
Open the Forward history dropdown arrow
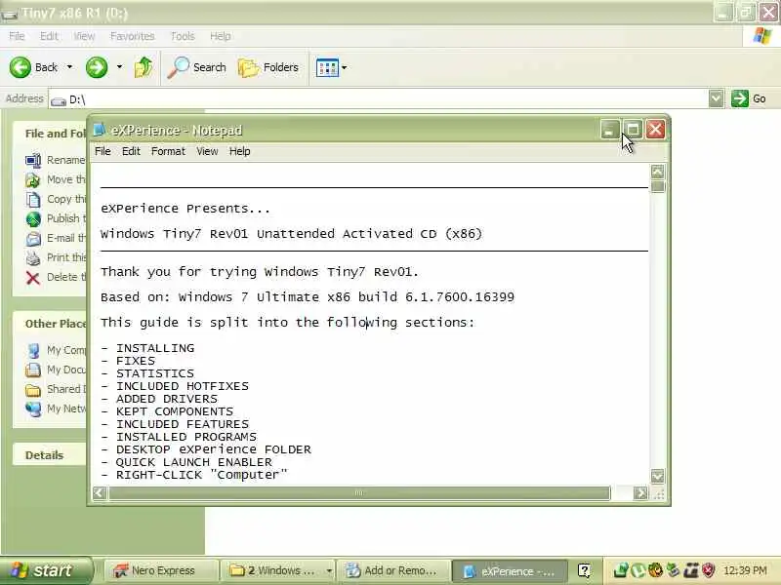coord(119,67)
